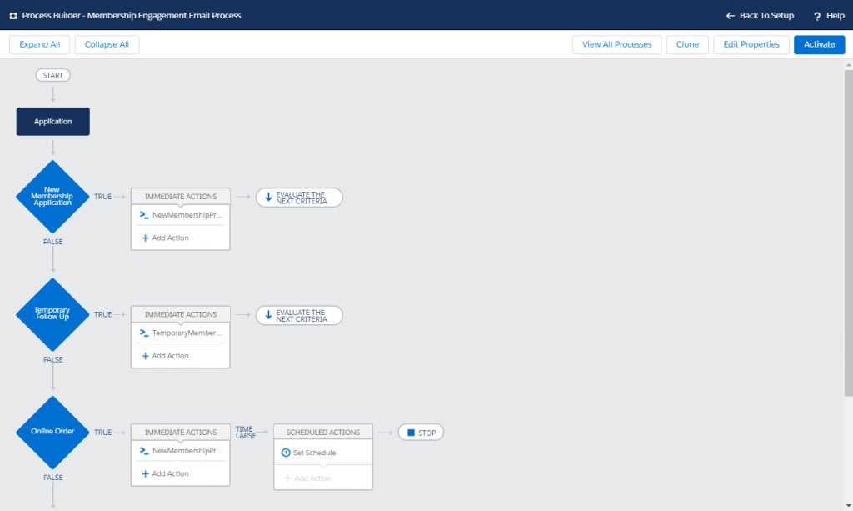Clone this process
Viewport: 853px width, 511px height.
coord(687,44)
